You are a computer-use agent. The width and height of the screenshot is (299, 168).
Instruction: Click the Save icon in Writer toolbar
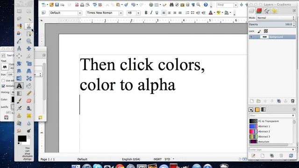point(57,5)
